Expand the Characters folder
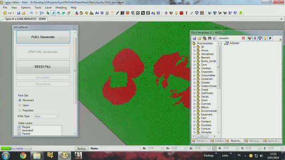 point(194,72)
